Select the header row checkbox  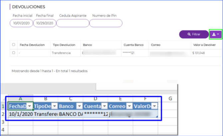[x=14, y=45]
